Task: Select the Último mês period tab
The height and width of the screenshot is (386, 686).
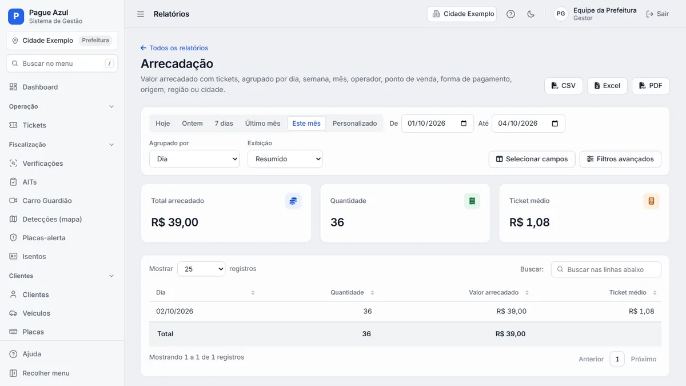Action: click(263, 124)
